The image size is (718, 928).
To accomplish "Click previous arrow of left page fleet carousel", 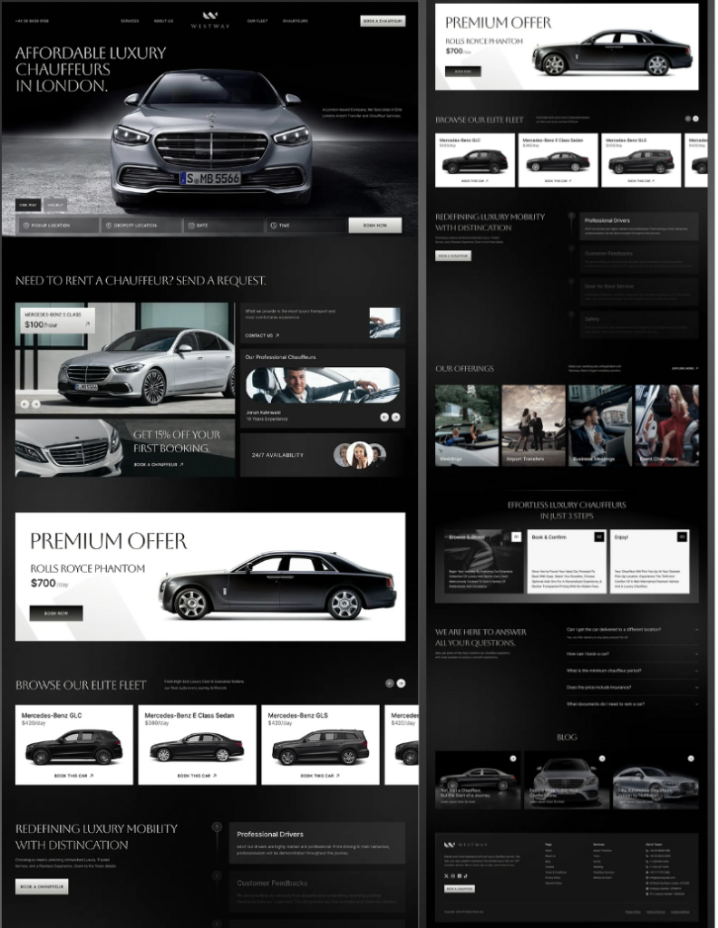I will coord(390,683).
